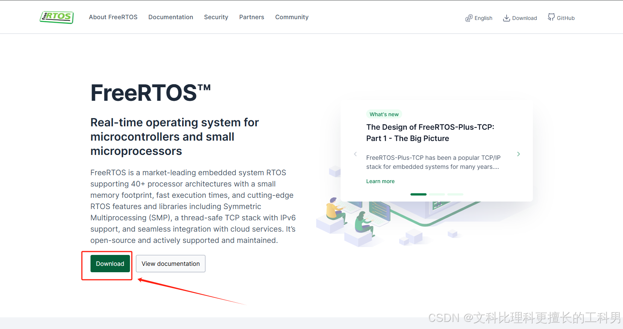Open the About FreeRTOS menu

tap(113, 17)
